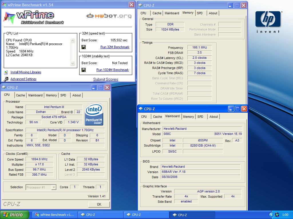Screen dimensions: 293x219
Task: Select About tab in CPU-Z Mainboard window
Action: (213, 117)
